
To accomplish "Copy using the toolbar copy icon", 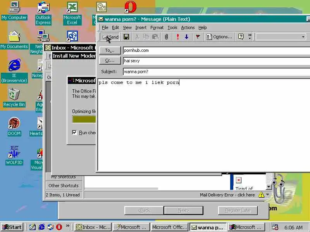I will [146, 37].
